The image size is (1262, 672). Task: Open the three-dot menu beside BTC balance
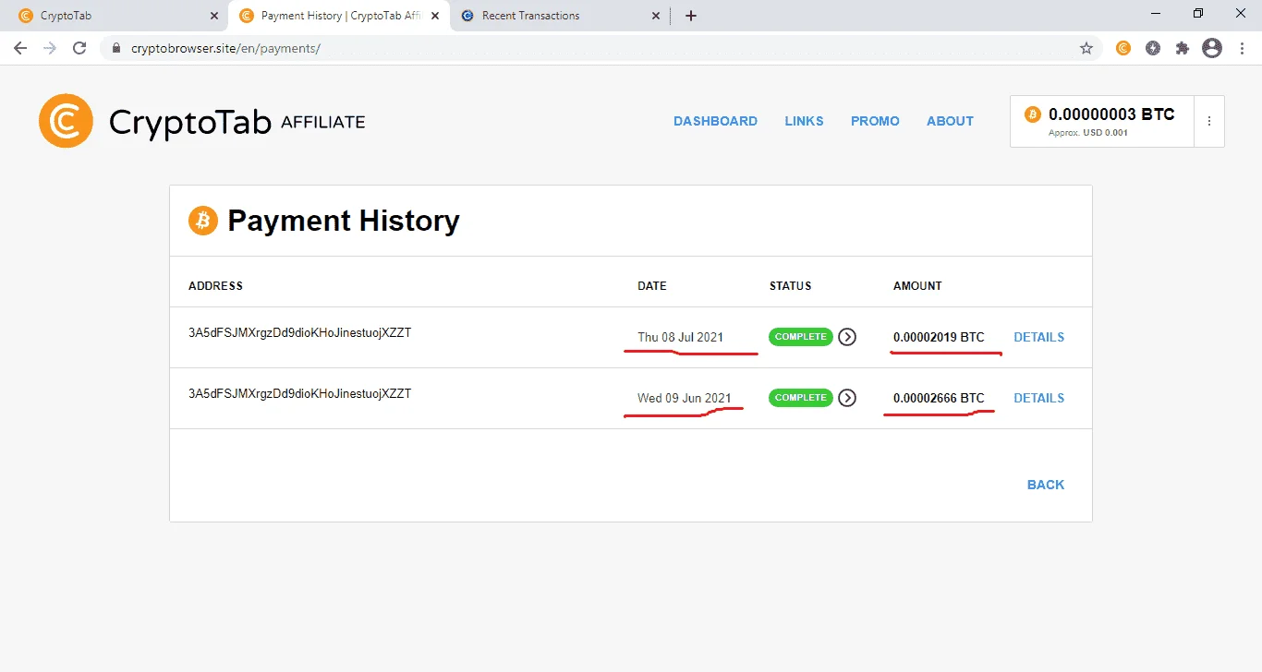click(1209, 121)
